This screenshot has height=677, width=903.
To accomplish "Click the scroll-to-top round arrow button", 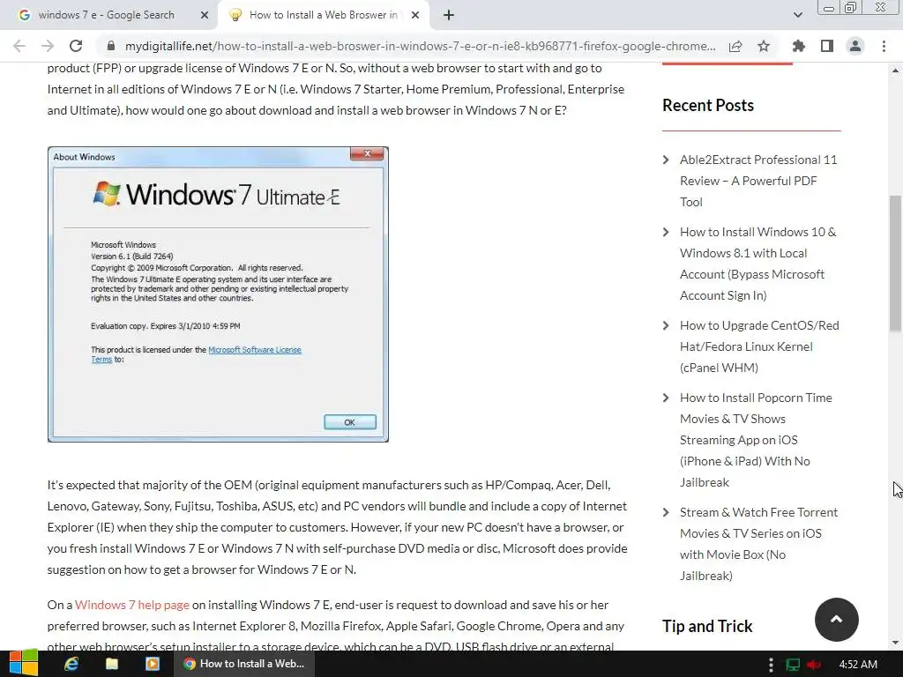I will 837,620.
